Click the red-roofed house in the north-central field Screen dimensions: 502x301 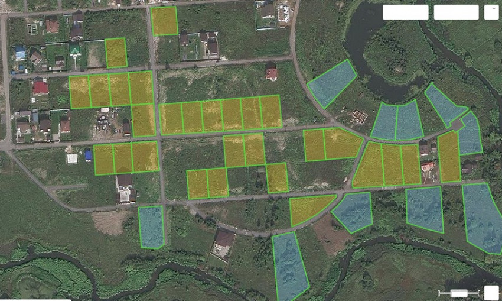pyautogui.click(x=272, y=73)
